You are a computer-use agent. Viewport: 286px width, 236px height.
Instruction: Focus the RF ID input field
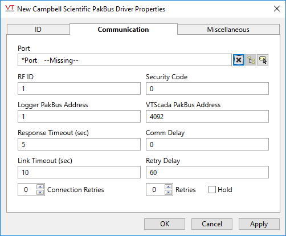point(79,88)
